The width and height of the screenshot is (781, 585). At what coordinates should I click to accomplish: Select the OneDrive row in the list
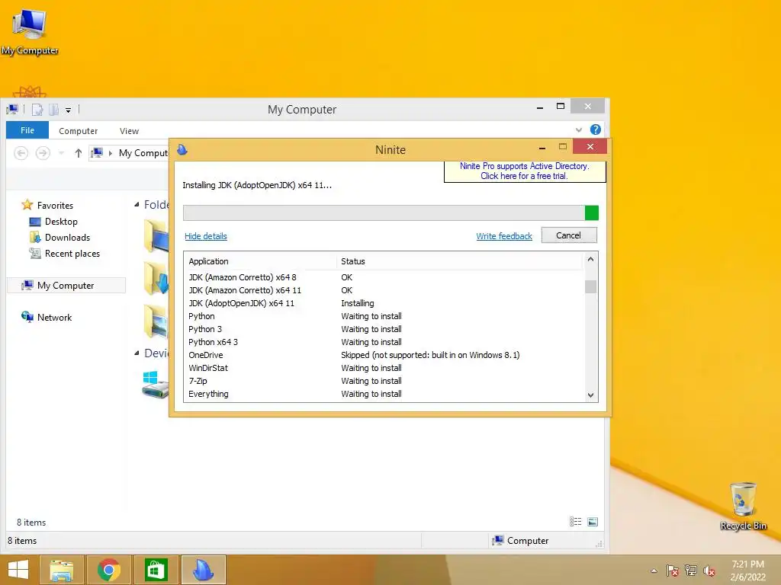[384, 355]
